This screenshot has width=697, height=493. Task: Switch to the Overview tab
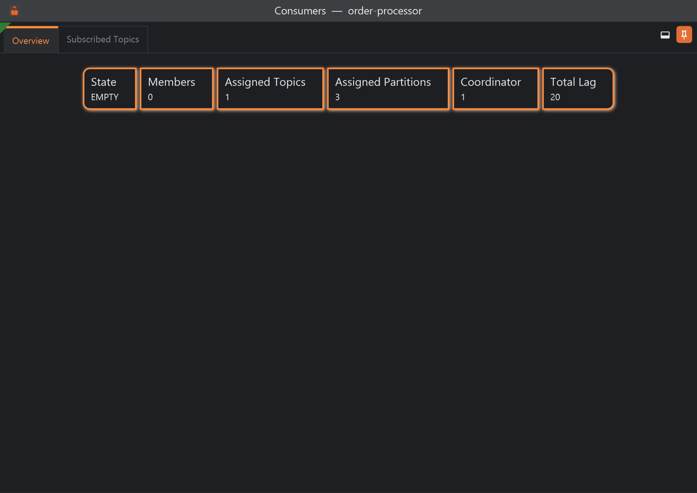31,40
